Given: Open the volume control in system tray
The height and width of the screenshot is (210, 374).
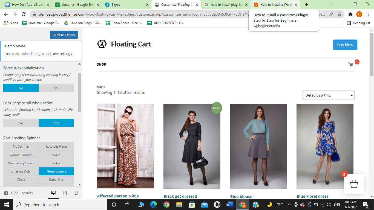Looking at the screenshot, I should click(329, 205).
